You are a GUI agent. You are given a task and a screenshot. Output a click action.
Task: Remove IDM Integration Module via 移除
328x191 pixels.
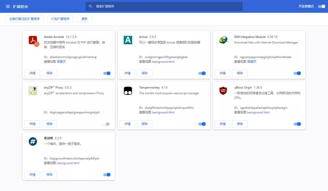[240, 73]
